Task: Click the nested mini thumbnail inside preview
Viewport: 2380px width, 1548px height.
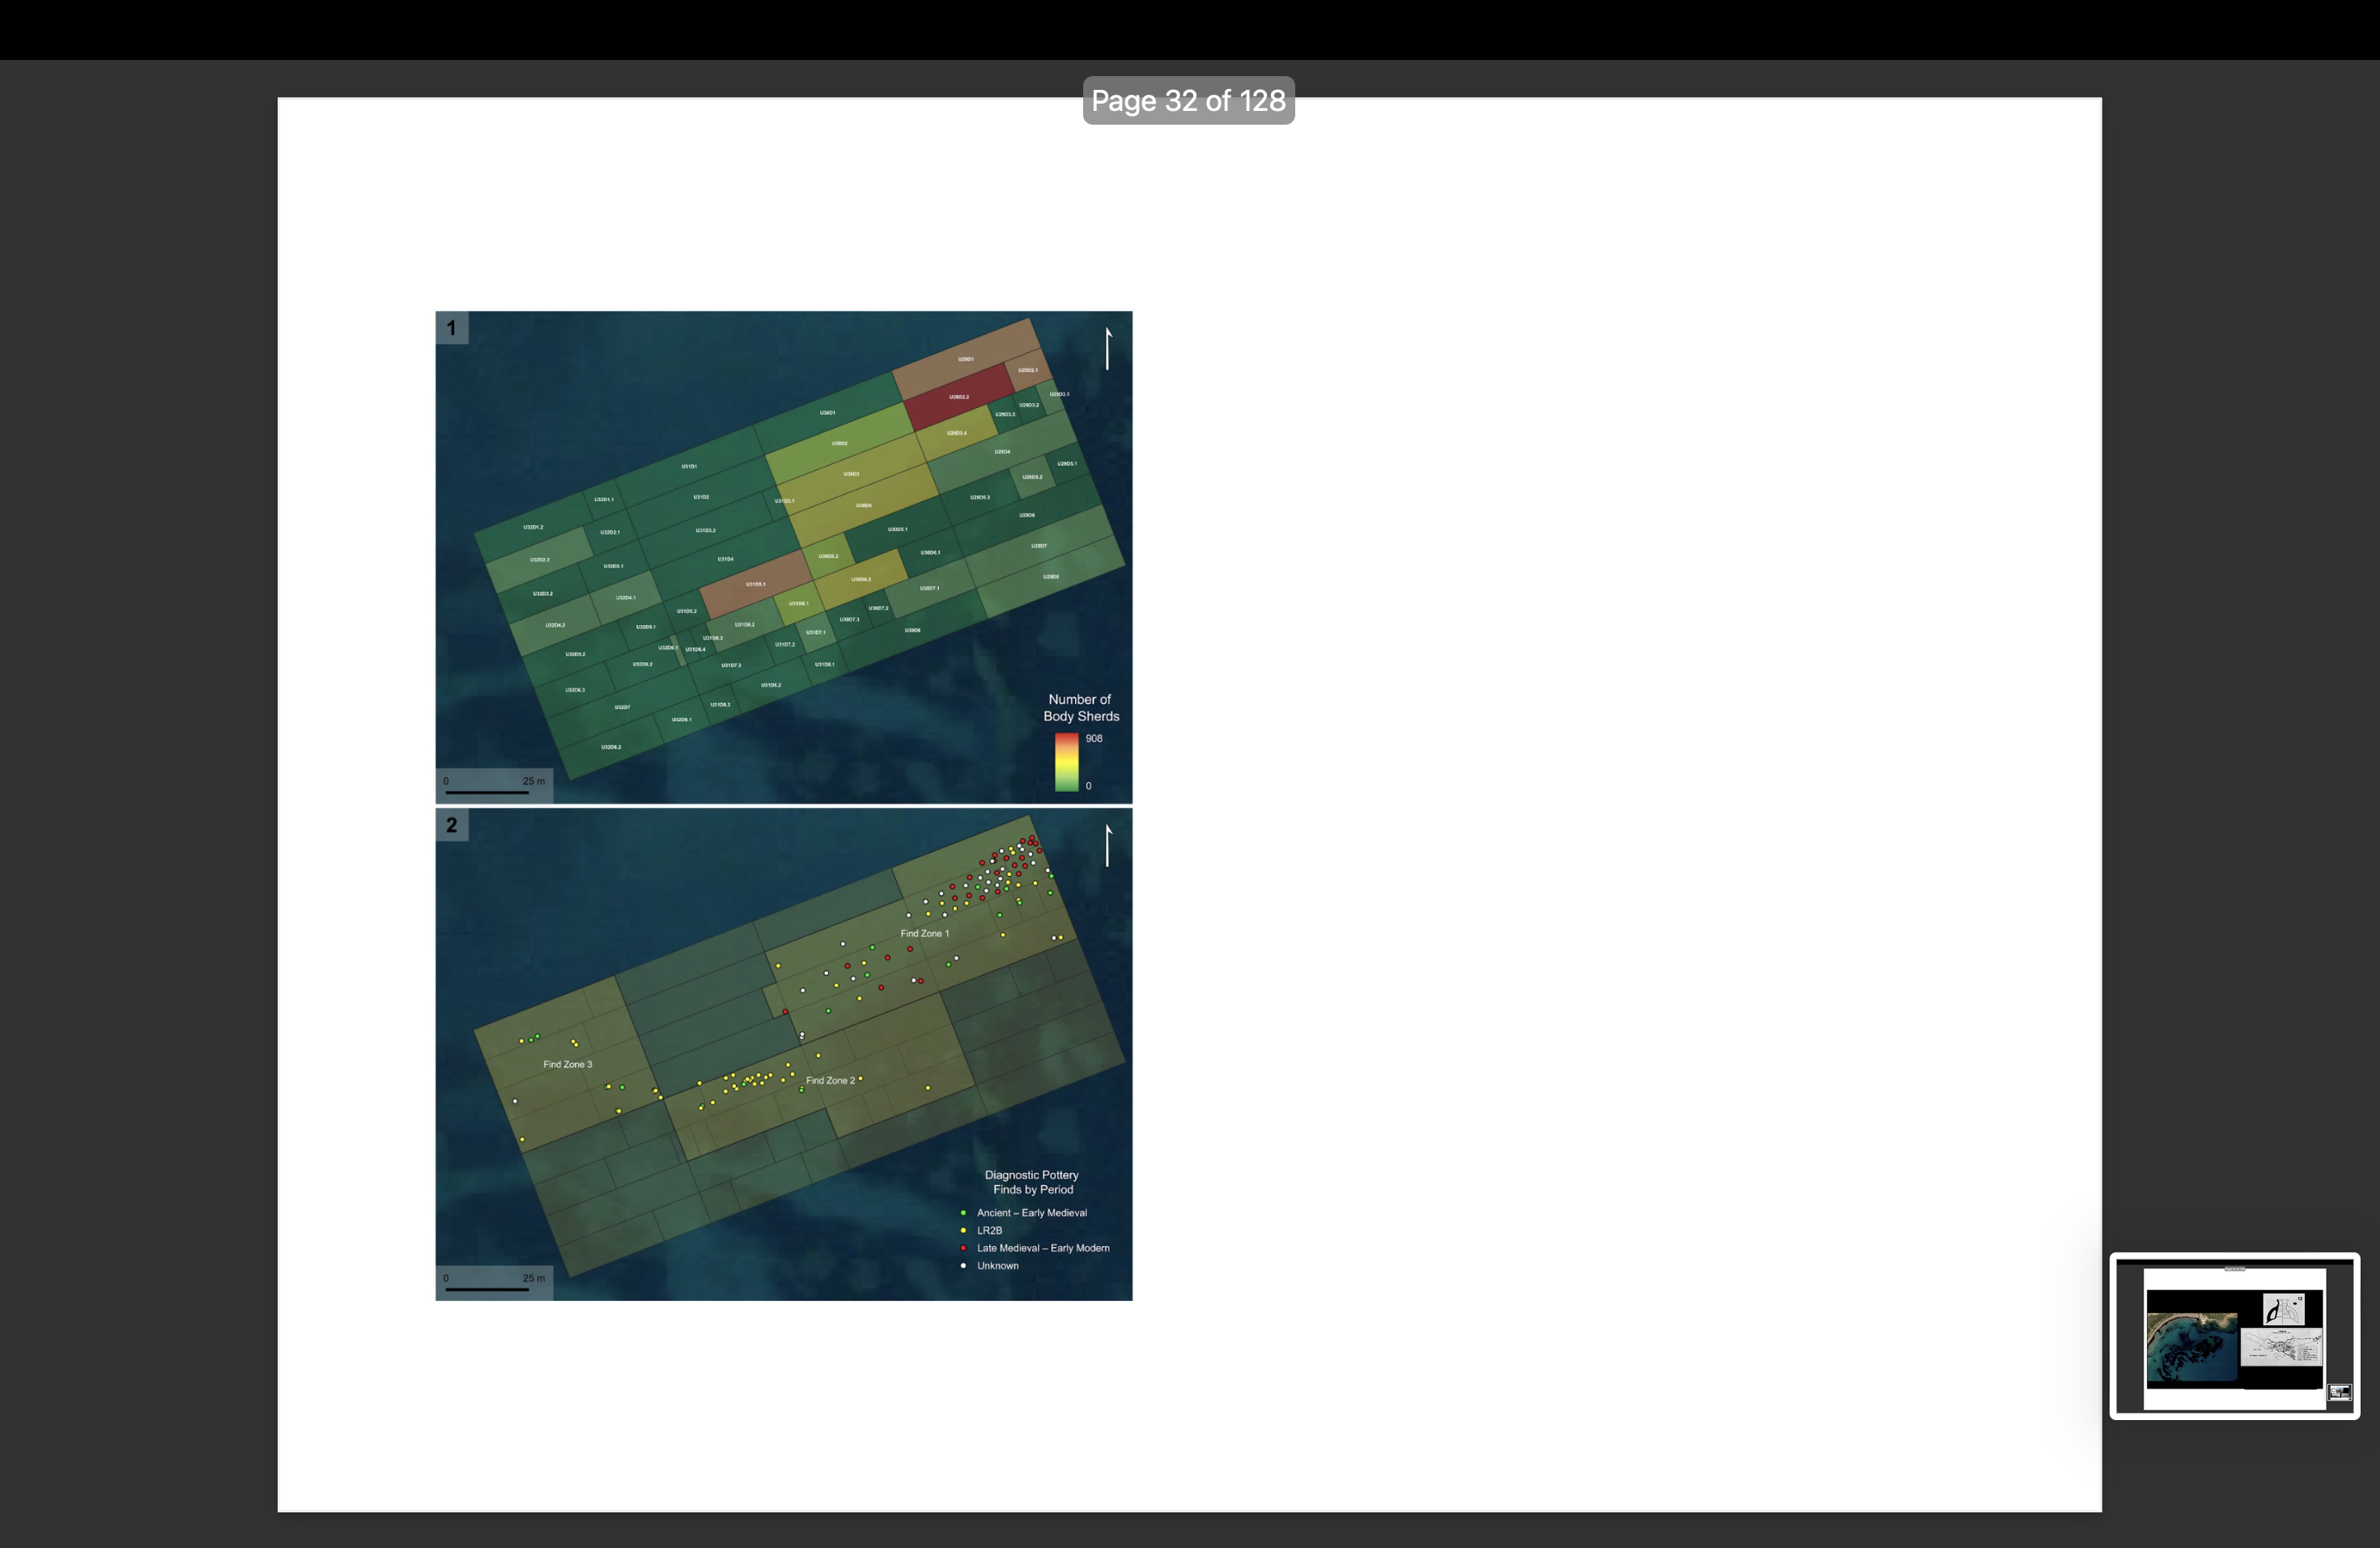Action: pyautogui.click(x=2339, y=1392)
